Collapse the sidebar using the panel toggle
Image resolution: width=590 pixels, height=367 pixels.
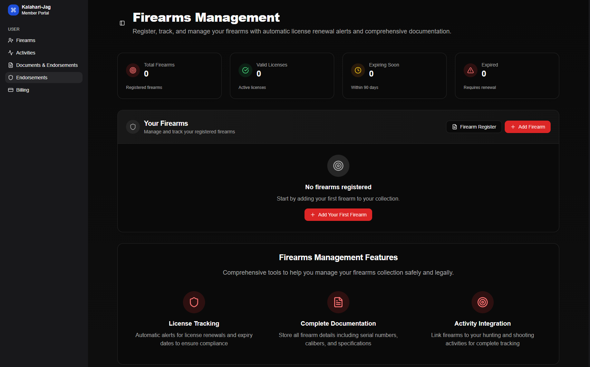tap(122, 23)
